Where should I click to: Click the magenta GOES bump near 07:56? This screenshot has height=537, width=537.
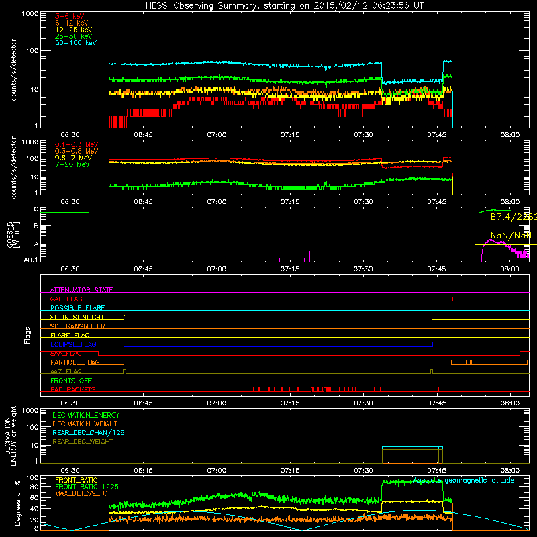click(491, 242)
